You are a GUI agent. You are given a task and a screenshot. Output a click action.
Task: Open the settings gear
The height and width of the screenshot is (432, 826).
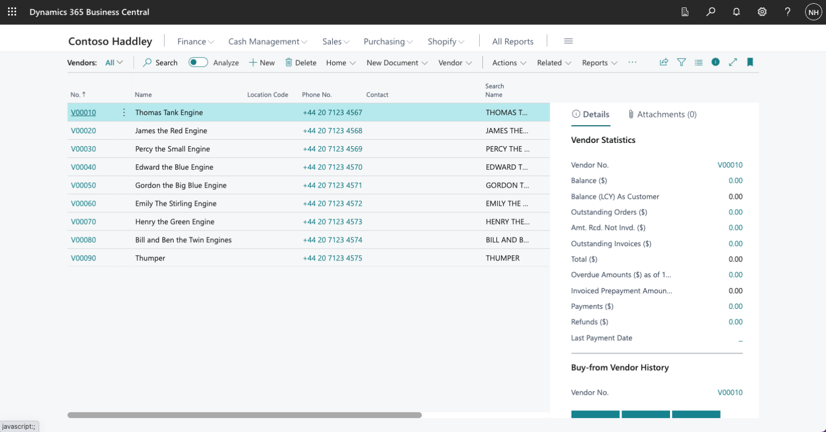pyautogui.click(x=762, y=12)
